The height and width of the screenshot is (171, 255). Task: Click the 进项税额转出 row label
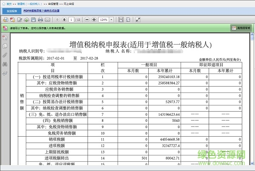pyautogui.click(x=57, y=158)
